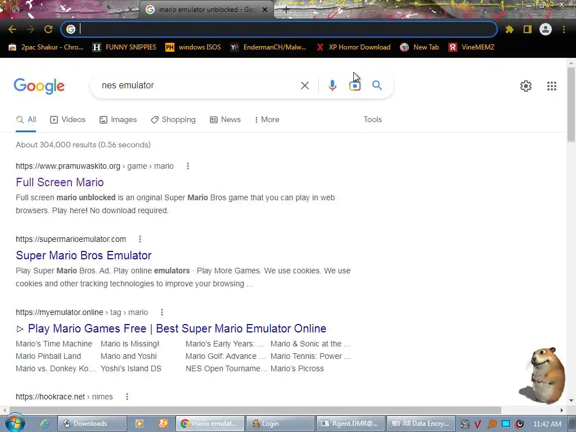Click the orange magnifier tray icon
Viewport: 576px width, 432px height.
point(492,424)
